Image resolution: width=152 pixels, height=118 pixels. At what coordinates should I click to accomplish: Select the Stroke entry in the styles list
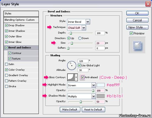(12, 86)
